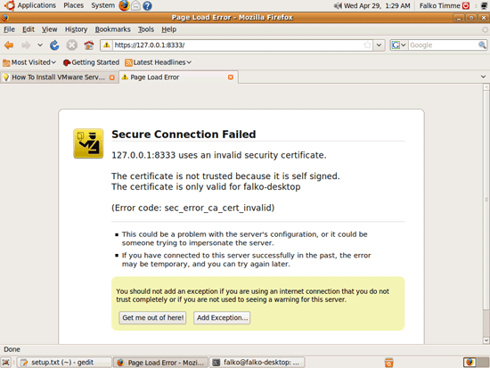Open the back/forward history dropdown arrow
490x368 pixels.
point(40,45)
